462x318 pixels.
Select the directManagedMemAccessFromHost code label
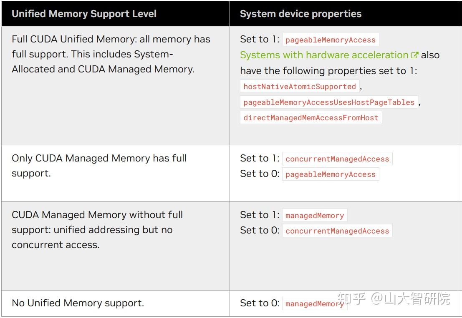311,117
